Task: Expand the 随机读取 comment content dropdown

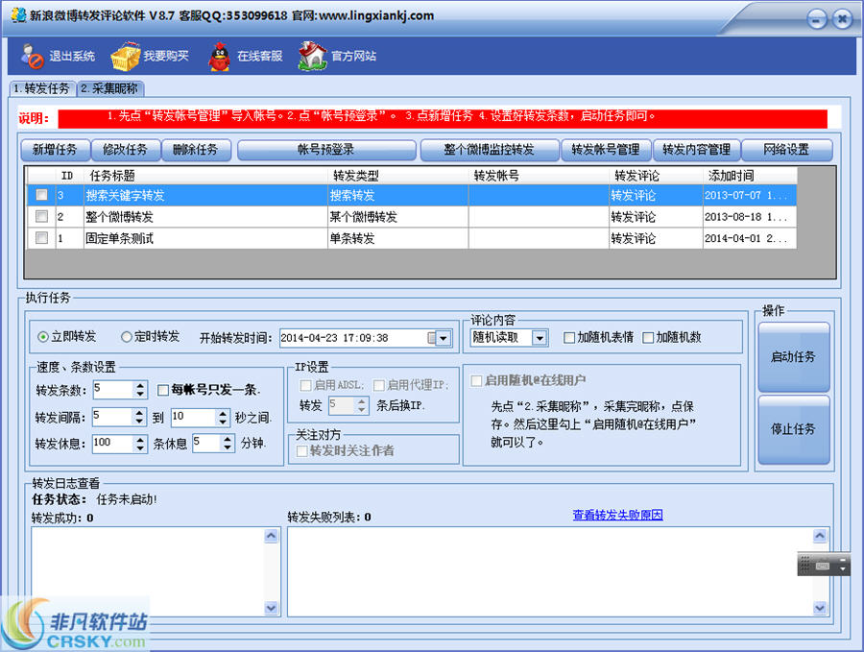Action: [540, 337]
